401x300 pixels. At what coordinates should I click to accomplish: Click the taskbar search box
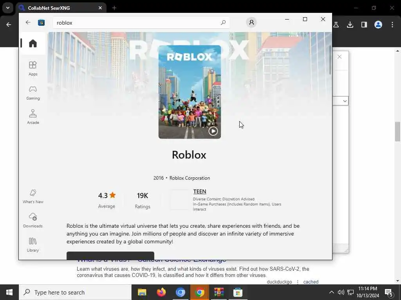75,292
